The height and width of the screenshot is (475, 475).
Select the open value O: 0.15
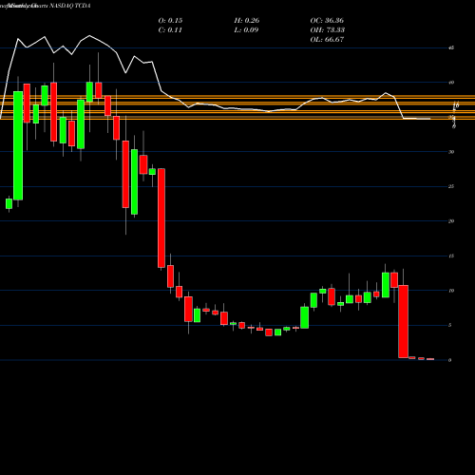click(x=170, y=21)
